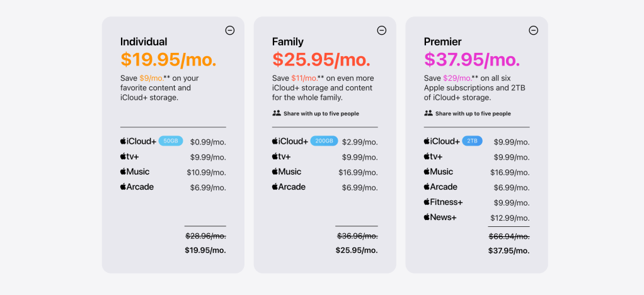Collapse the Individual plan card
This screenshot has height=295, width=644.
coord(230,30)
